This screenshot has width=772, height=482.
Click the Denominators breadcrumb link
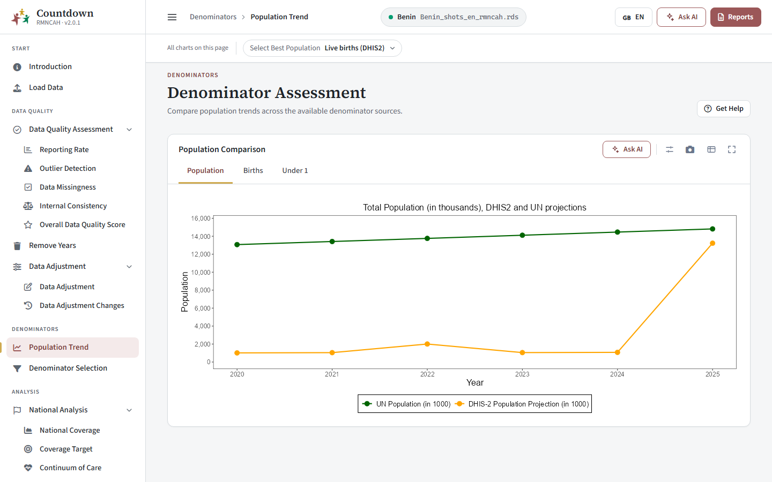tap(213, 17)
